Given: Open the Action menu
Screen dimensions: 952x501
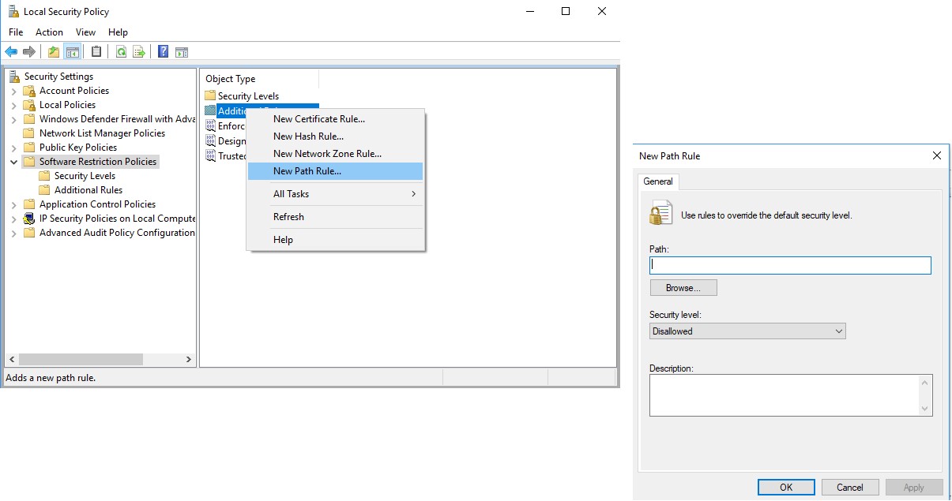Looking at the screenshot, I should [x=49, y=32].
